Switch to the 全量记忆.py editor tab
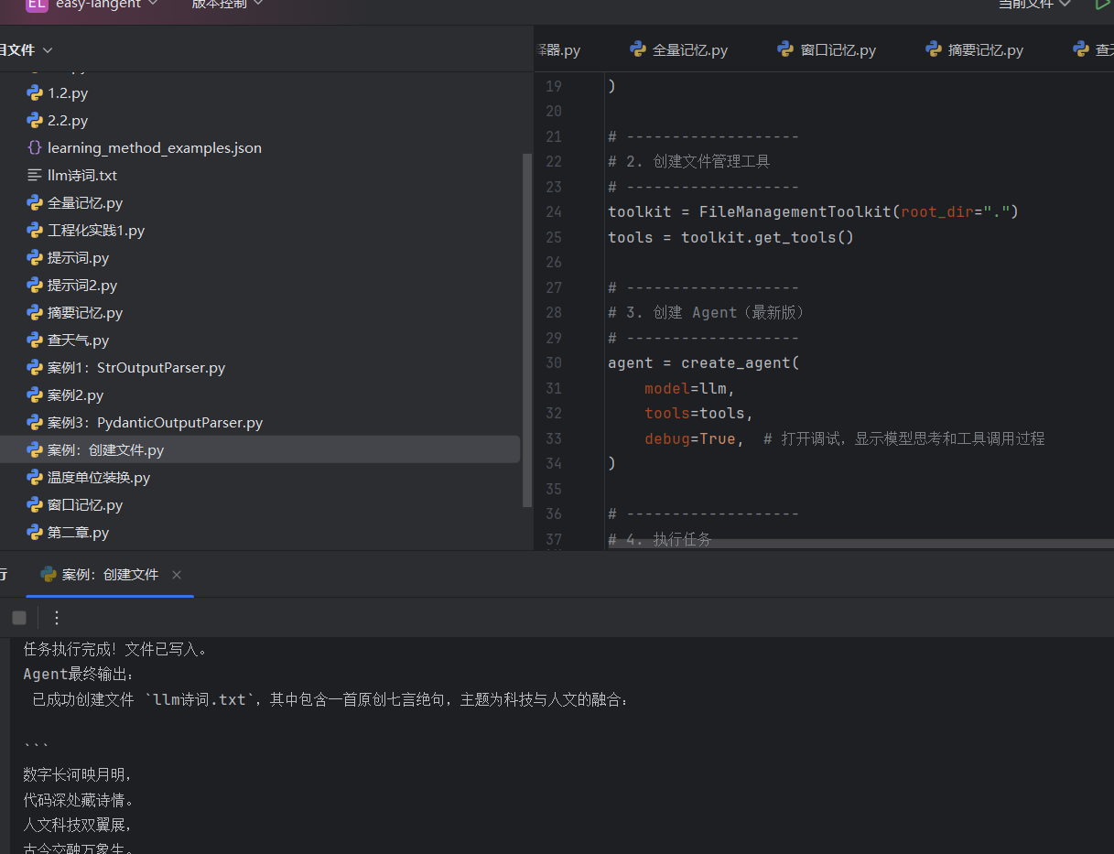The image size is (1114, 854). click(679, 49)
